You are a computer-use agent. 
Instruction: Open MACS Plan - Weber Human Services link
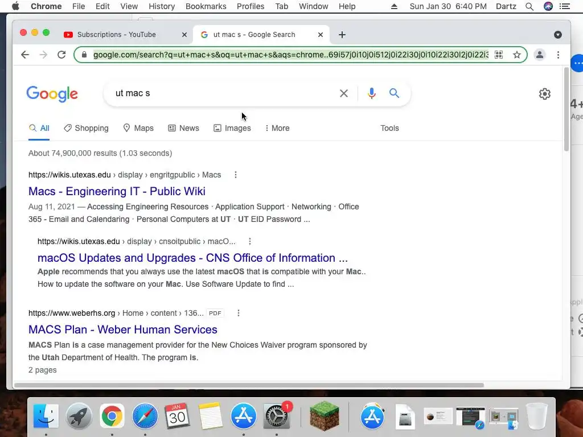123,329
